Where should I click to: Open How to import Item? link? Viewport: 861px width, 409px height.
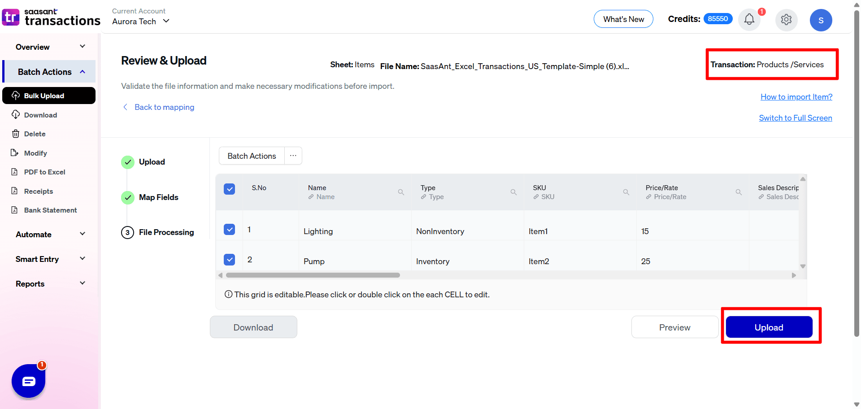coord(796,96)
